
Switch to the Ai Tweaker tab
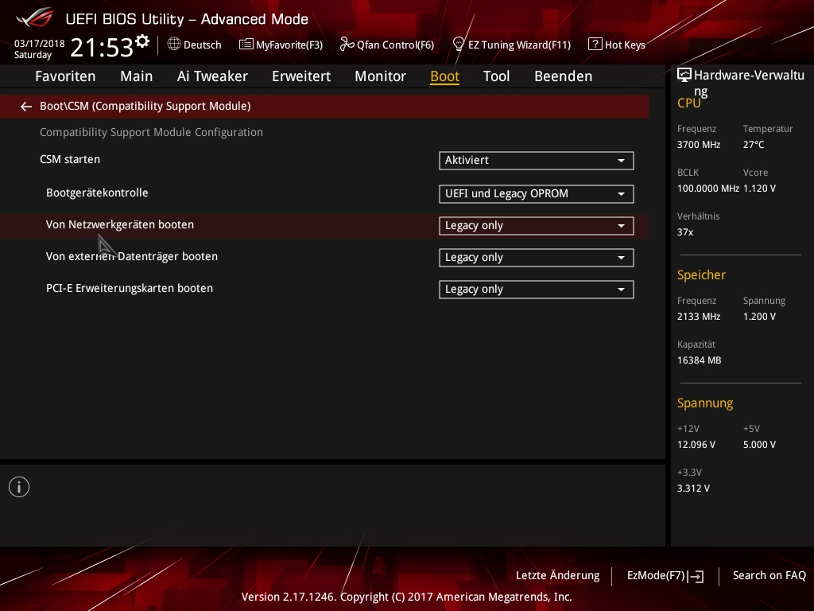(212, 76)
